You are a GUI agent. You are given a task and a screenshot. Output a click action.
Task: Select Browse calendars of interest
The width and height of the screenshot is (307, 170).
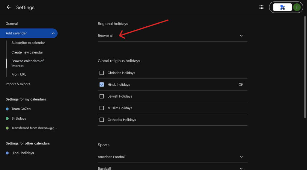coord(28,63)
